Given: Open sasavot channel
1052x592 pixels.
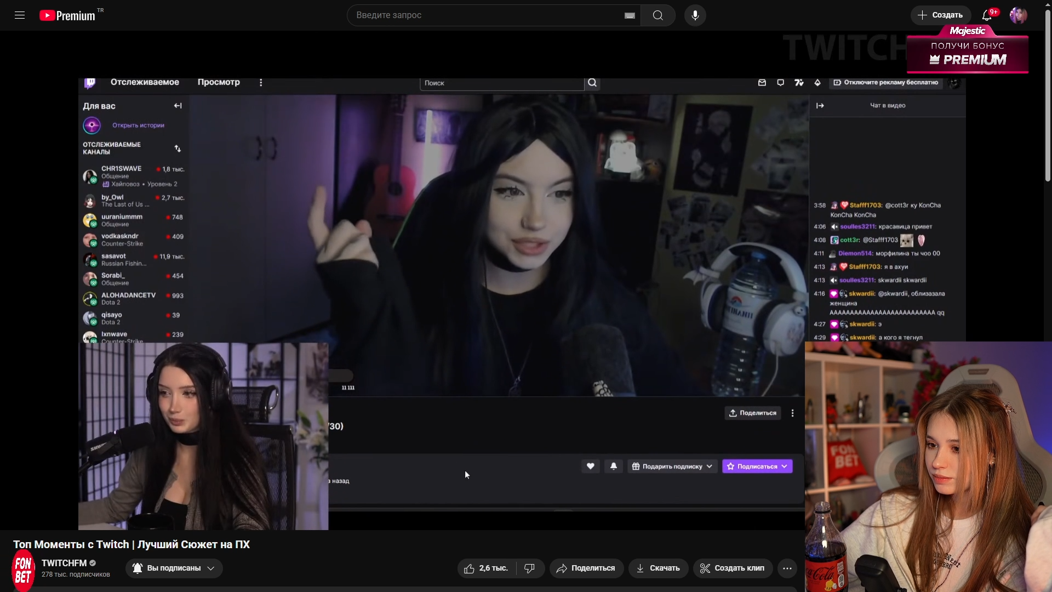Looking at the screenshot, I should pos(134,260).
